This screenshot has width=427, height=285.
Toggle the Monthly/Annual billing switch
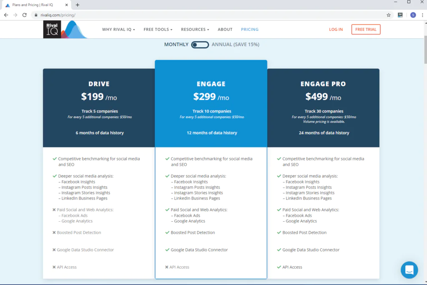200,45
